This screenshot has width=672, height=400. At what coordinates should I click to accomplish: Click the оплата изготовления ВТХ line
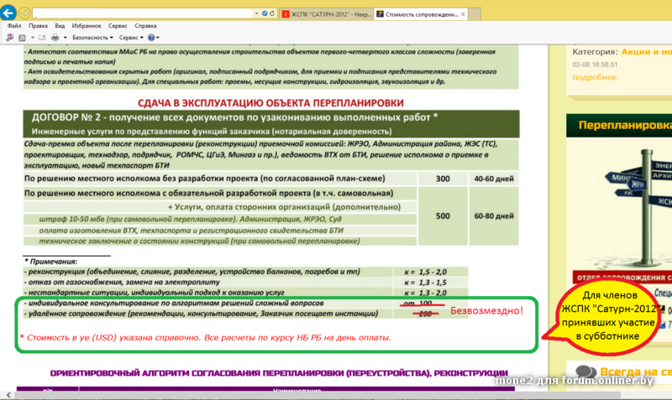[x=192, y=230]
